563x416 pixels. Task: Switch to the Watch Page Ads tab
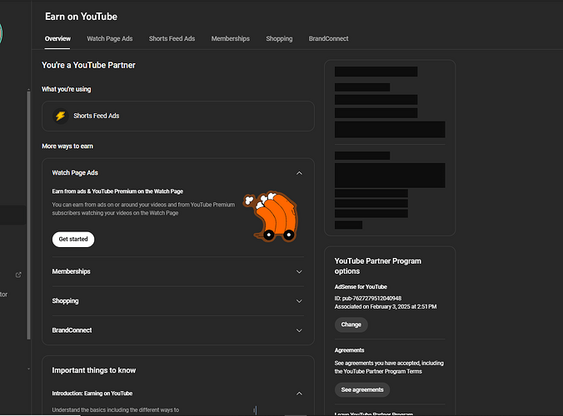[x=109, y=38]
